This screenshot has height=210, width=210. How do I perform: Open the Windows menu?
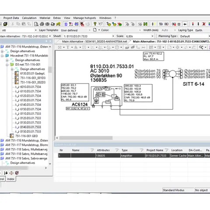coord(105,18)
